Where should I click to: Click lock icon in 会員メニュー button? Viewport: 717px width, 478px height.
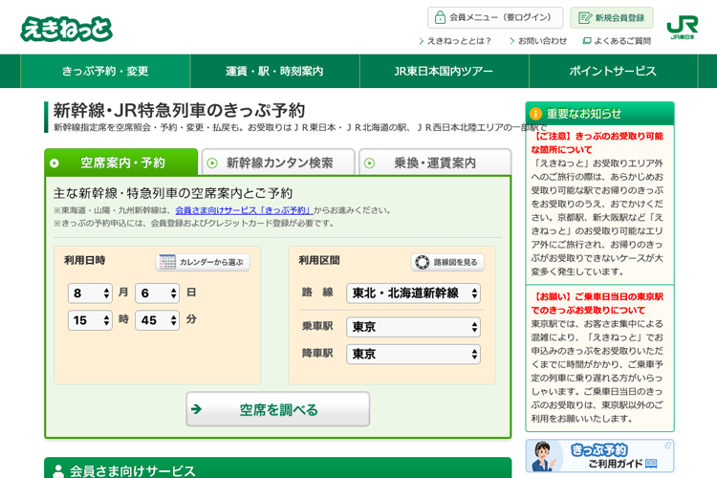tap(440, 17)
